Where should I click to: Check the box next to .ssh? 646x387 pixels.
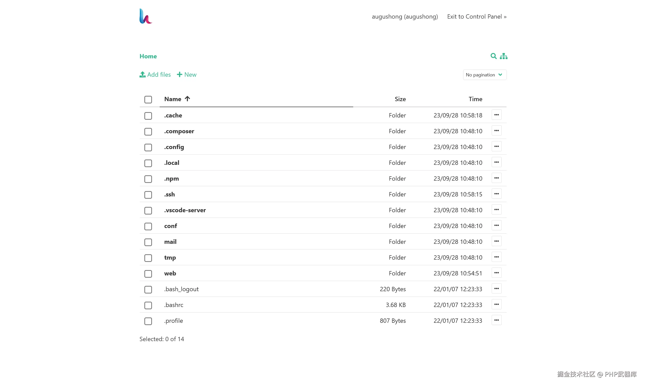coord(148,195)
